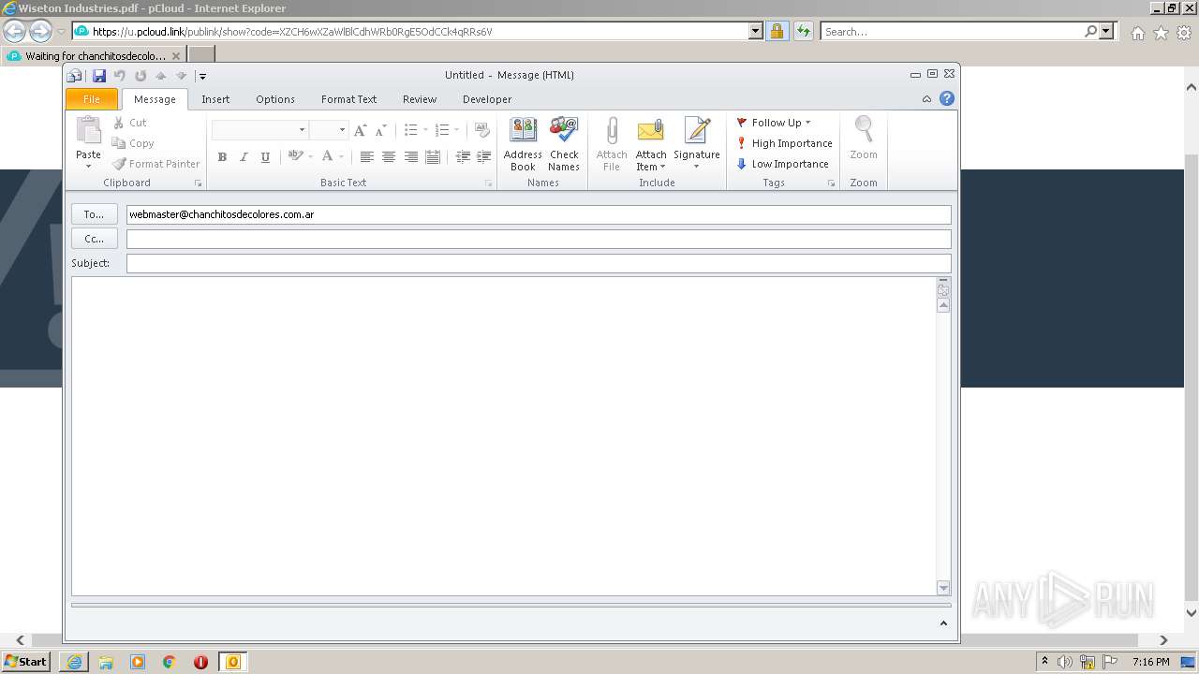This screenshot has height=674, width=1199.
Task: Open the font size dropdown
Action: (x=342, y=130)
